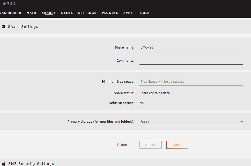Screen dimensions: 251x166
Task: Switch to the Main tab
Action: (31, 13)
